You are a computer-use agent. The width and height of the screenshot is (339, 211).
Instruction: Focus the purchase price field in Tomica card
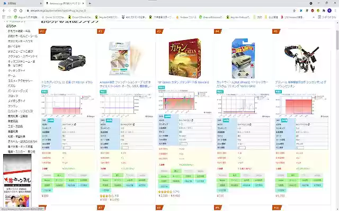coord(66,148)
